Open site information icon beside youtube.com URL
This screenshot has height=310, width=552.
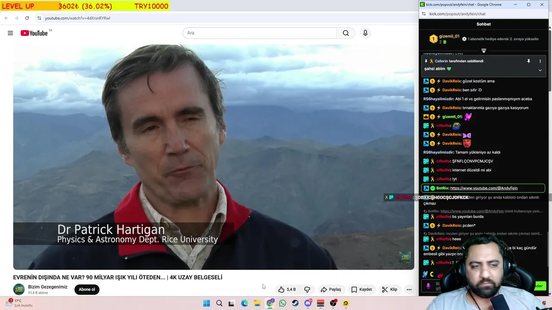(39, 18)
